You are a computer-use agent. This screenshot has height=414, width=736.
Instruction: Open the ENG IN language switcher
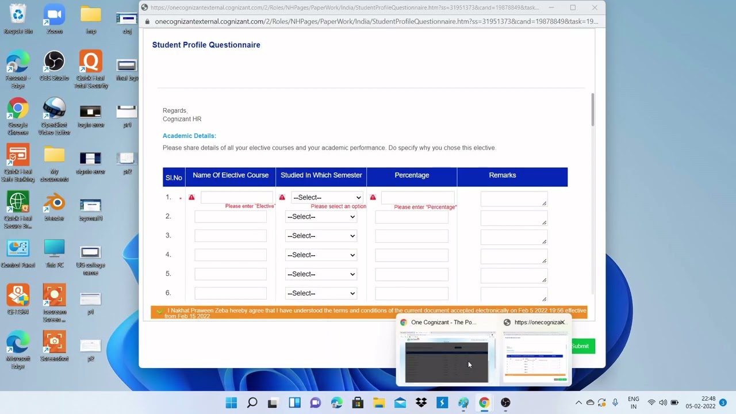click(633, 402)
